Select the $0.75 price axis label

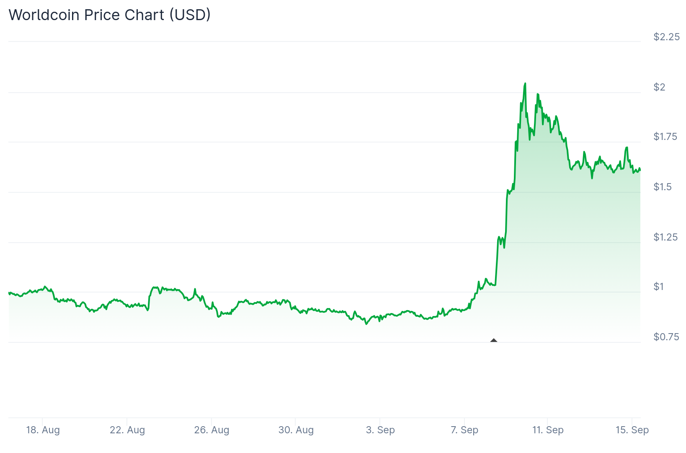(666, 337)
